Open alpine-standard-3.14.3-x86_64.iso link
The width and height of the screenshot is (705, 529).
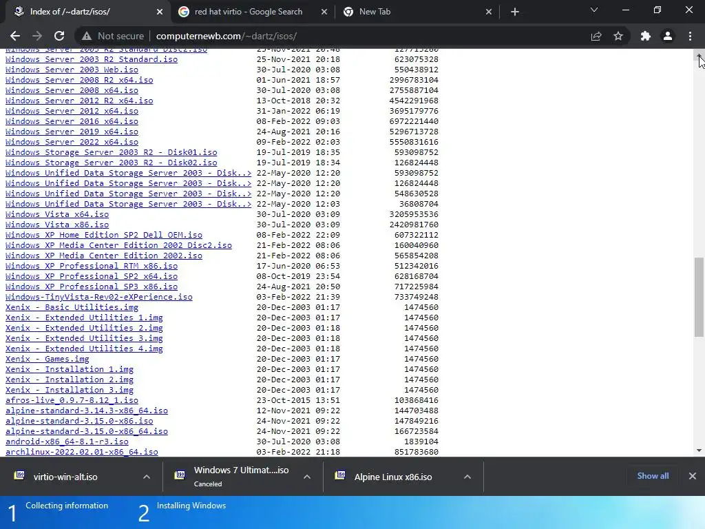[87, 411]
